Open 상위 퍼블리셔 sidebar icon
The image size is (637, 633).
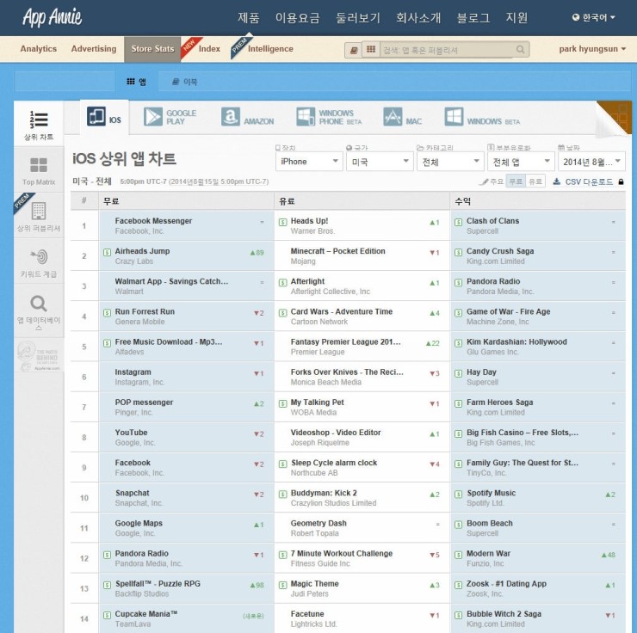39,211
